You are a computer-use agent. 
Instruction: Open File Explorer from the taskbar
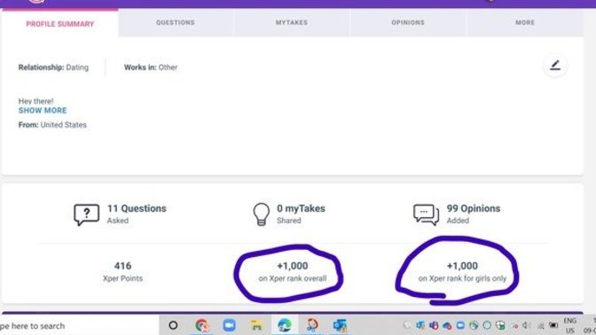[256, 325]
